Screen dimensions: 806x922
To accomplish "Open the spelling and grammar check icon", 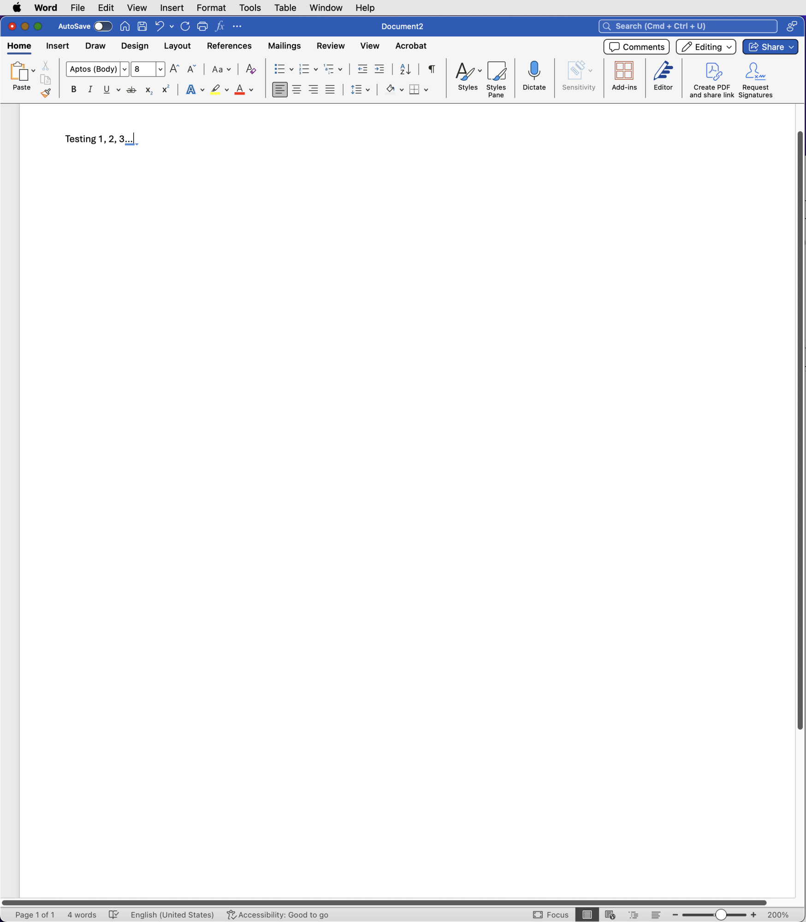I will pyautogui.click(x=113, y=915).
